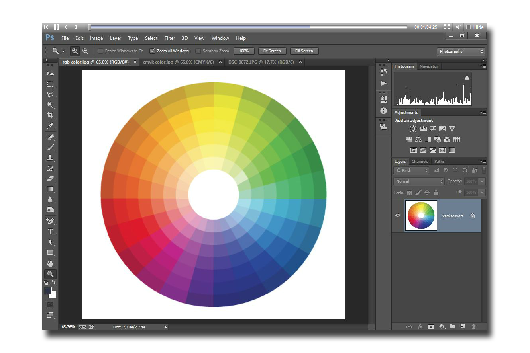Switch to the cmyk color.jpg tab
The image size is (530, 353).
click(178, 62)
